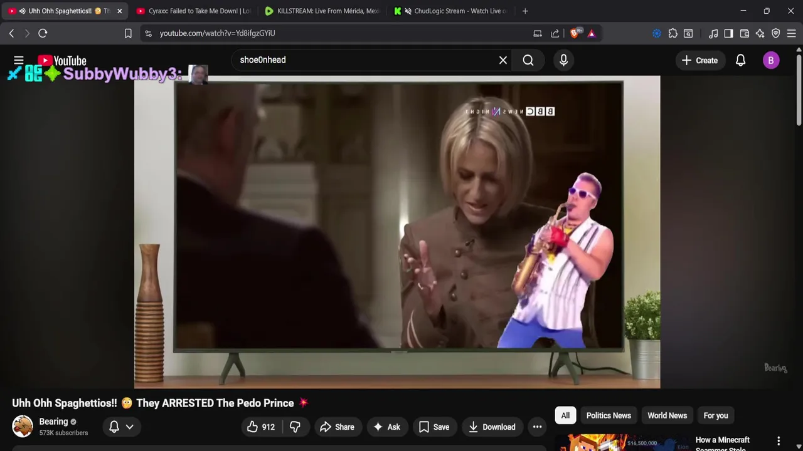Select the For you chip

[x=716, y=415]
